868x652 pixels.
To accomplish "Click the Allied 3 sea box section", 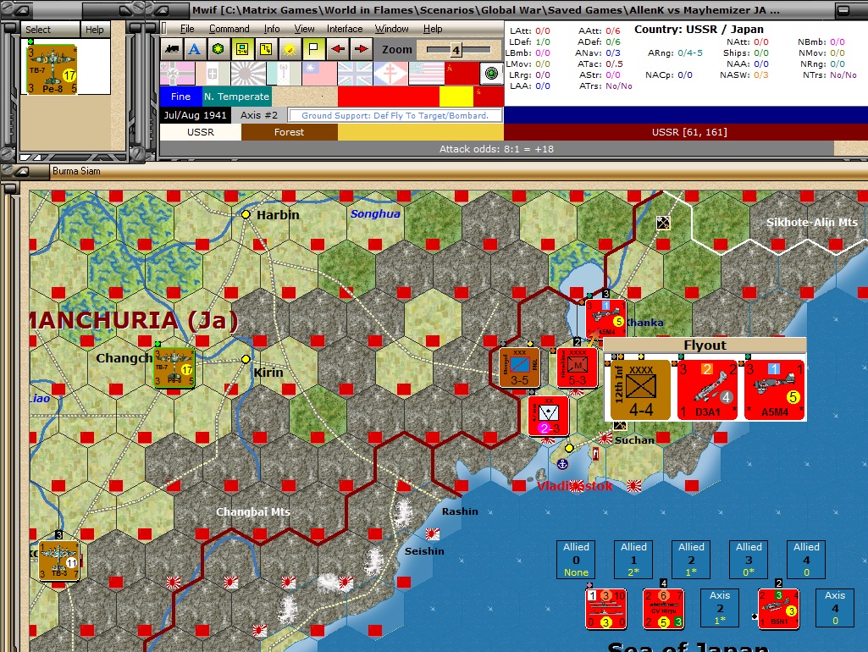I will click(749, 560).
